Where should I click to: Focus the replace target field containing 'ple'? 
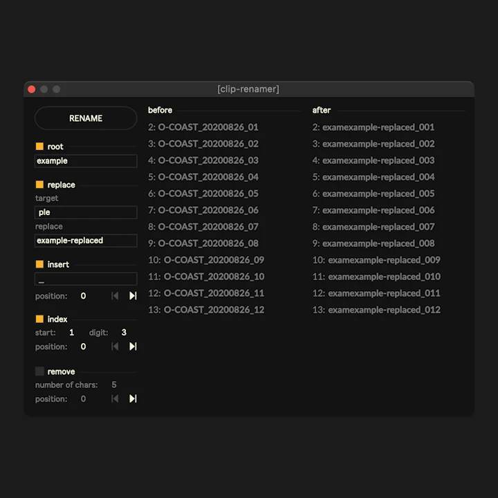[x=86, y=213]
